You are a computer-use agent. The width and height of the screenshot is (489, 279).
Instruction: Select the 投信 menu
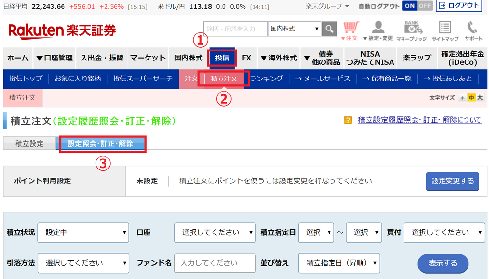[x=222, y=58]
